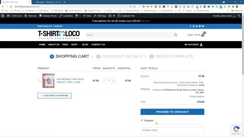The image size is (244, 137).
Task: Decrease product quantity with minus button
Action: [x=104, y=81]
